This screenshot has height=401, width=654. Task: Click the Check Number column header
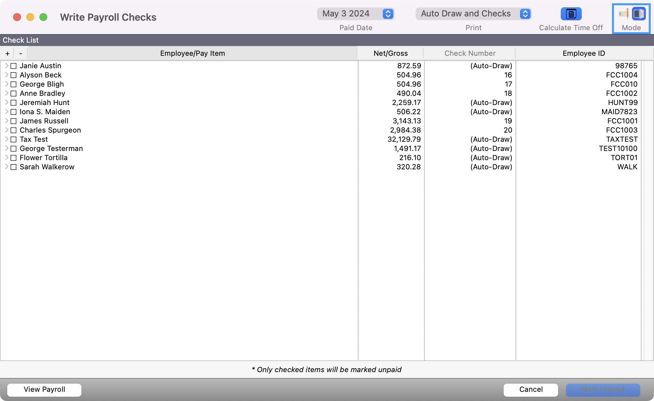pyautogui.click(x=469, y=53)
